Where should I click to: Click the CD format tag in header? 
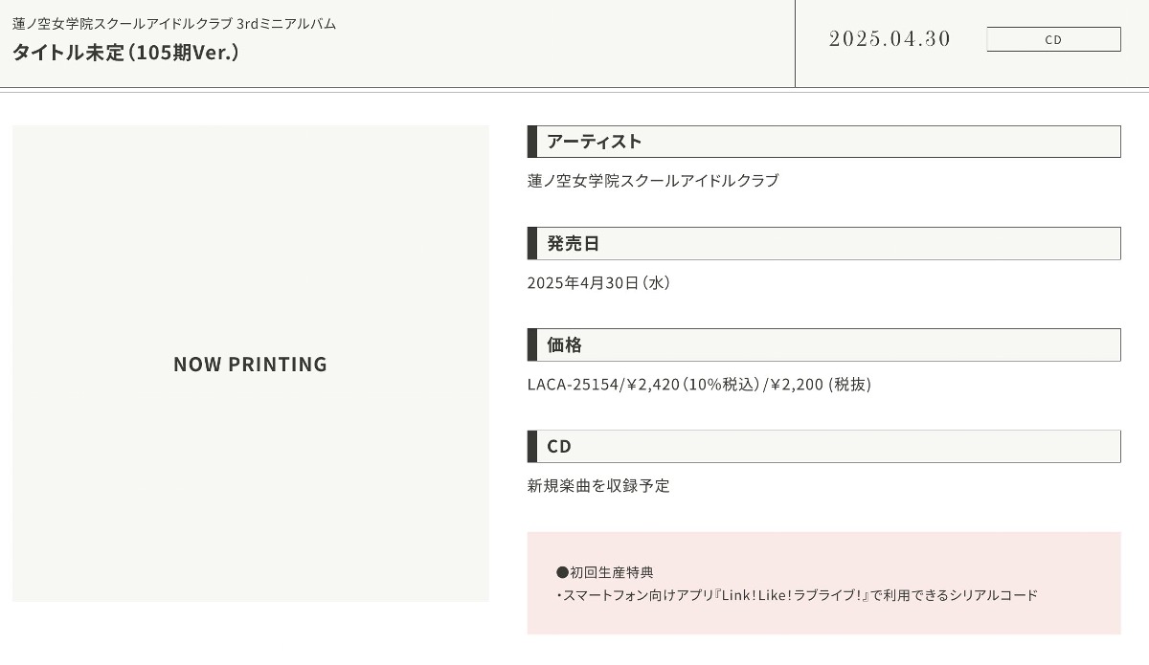pos(1053,39)
